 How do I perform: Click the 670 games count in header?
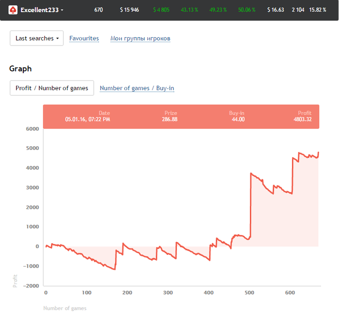pos(98,10)
